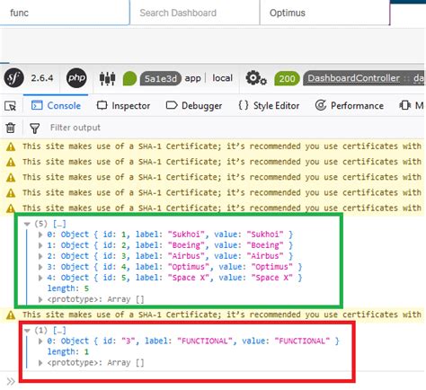Focus the Optimus input field
The height and width of the screenshot is (390, 426).
325,13
